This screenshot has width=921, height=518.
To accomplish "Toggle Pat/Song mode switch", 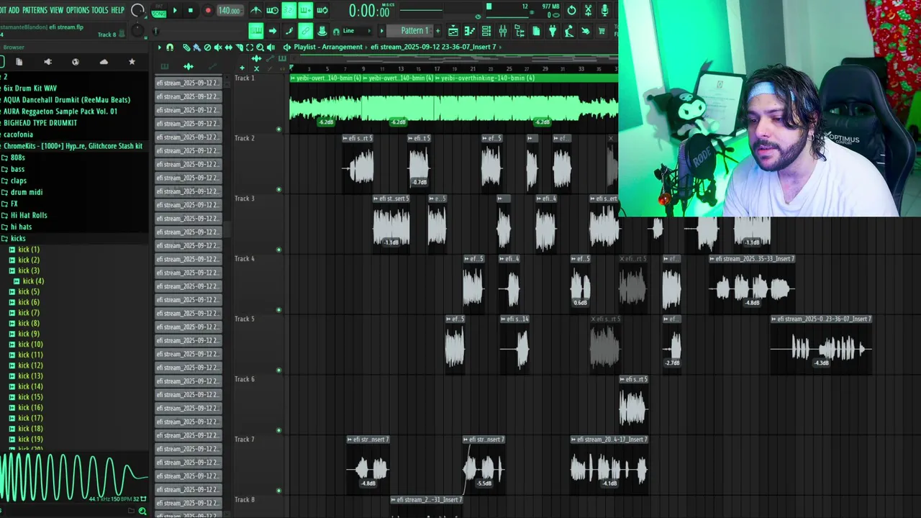I will click(158, 11).
